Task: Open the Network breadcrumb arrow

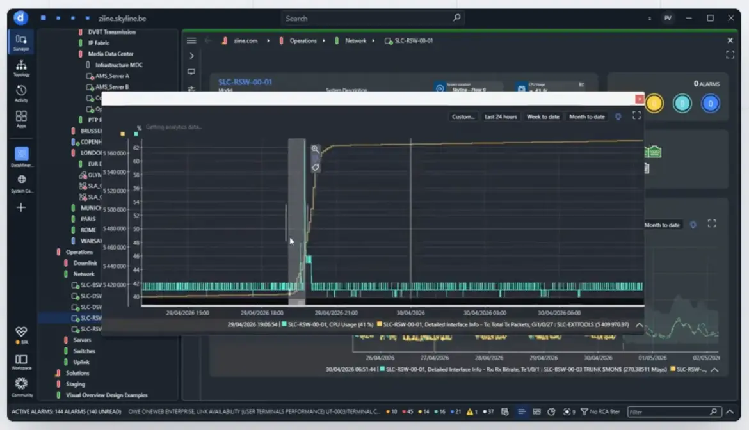Action: point(374,40)
